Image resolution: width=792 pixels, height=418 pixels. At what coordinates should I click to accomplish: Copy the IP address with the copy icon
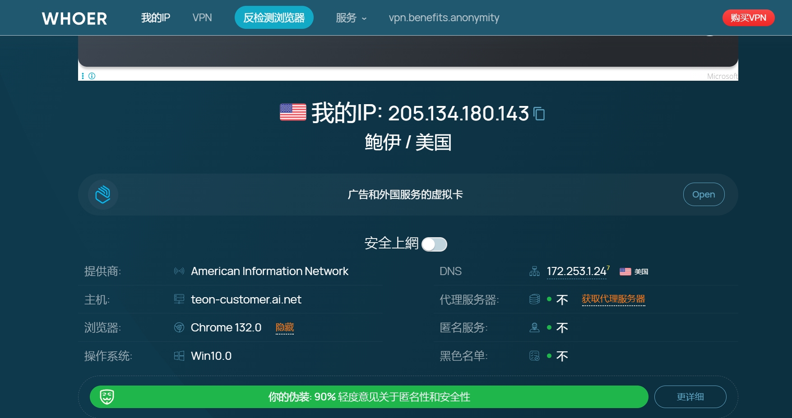coord(539,114)
